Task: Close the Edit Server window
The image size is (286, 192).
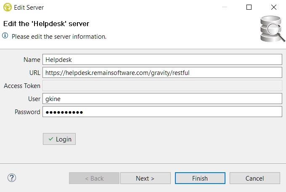Action: click(274, 7)
